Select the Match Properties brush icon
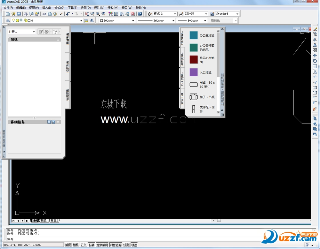Screen dimensions: 320x249 (61, 14)
